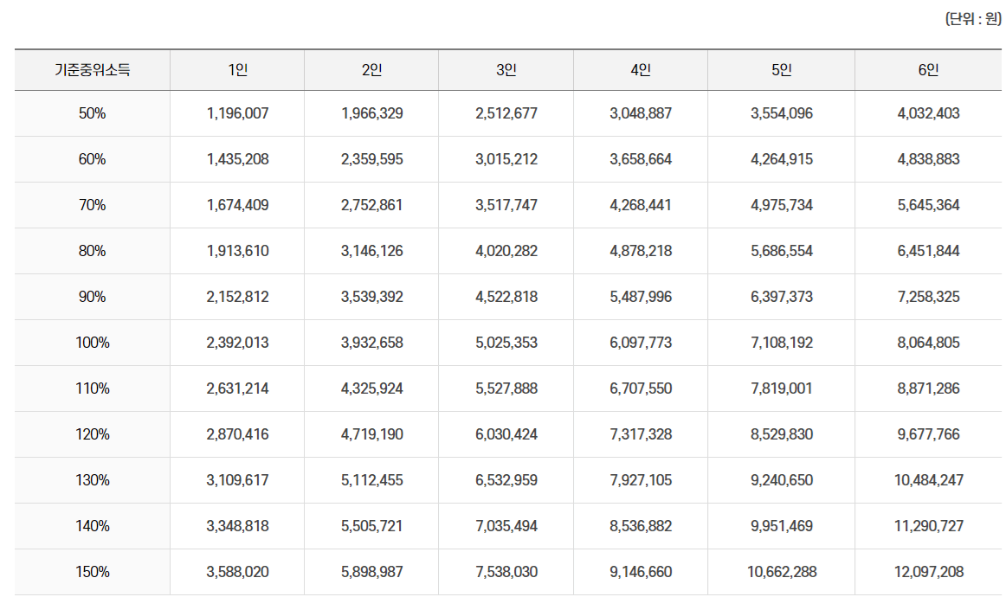Click the value 9,951,469

coord(782,526)
